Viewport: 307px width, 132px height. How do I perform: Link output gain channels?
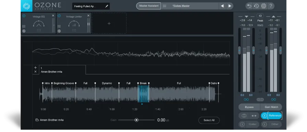tap(273, 100)
